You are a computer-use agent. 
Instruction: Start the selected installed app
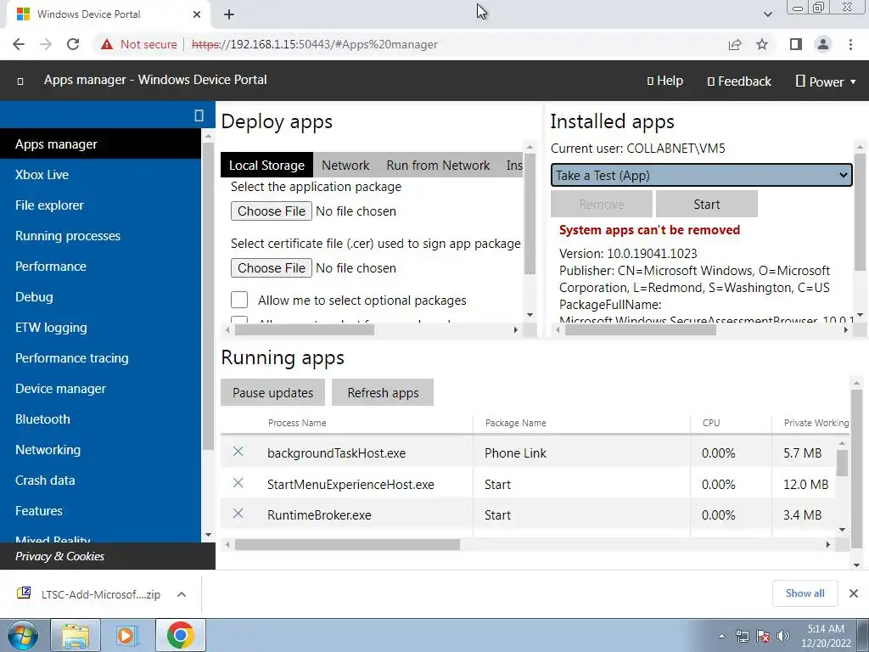[x=707, y=204]
